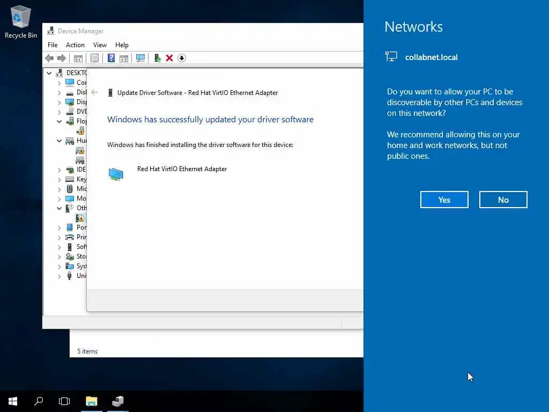Open the Windows Start menu
The image size is (549, 412).
pyautogui.click(x=13, y=401)
